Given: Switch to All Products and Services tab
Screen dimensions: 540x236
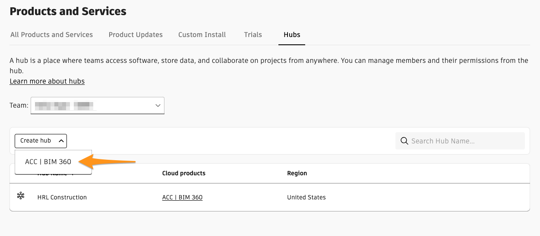Looking at the screenshot, I should [x=51, y=34].
